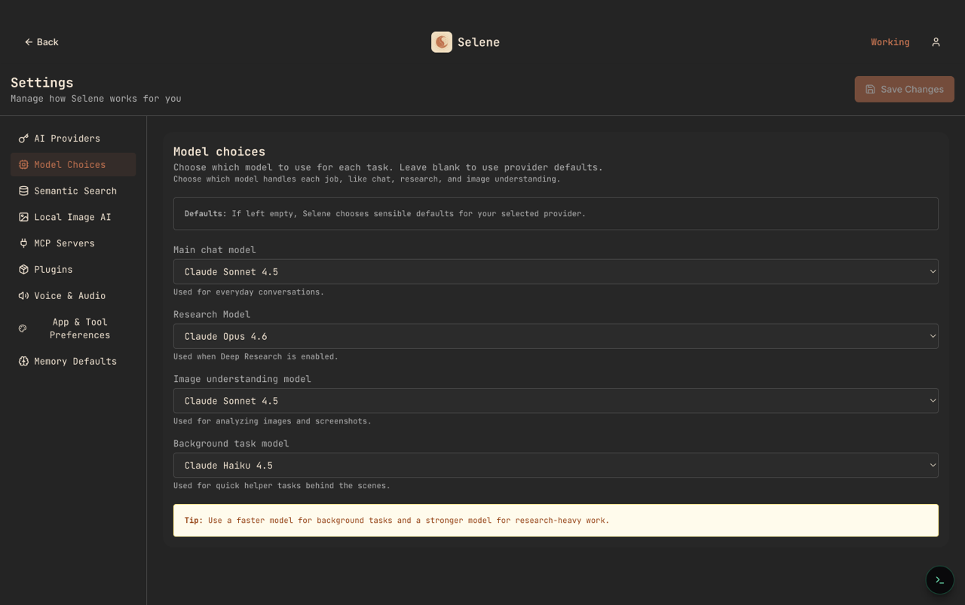Click the Defaults information banner

point(556,213)
